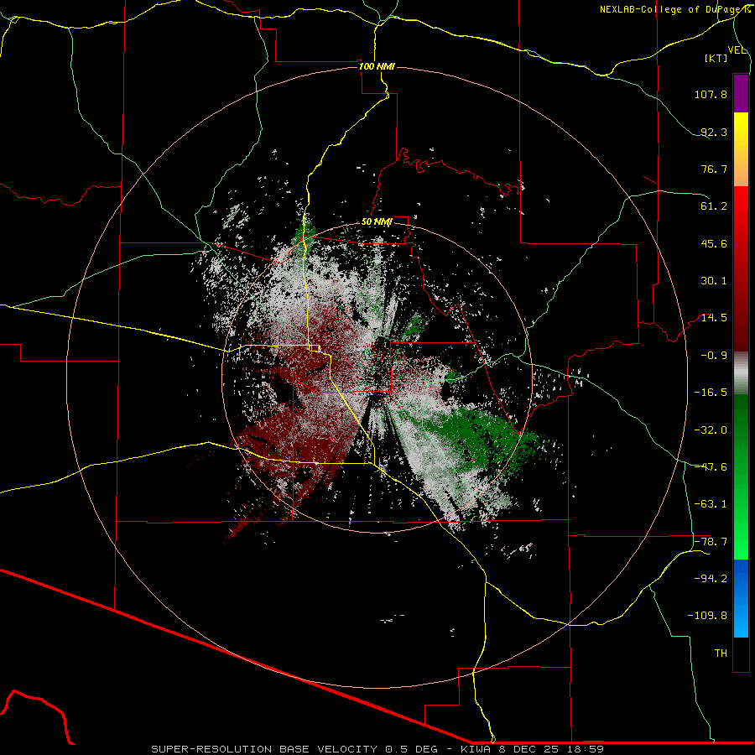Viewport: 755px width, 755px height.
Task: Select the 30.1 velocity scale value
Action: pos(714,281)
